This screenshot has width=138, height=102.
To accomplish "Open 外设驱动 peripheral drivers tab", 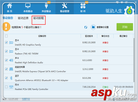I will pyautogui.click(x=46, y=8).
